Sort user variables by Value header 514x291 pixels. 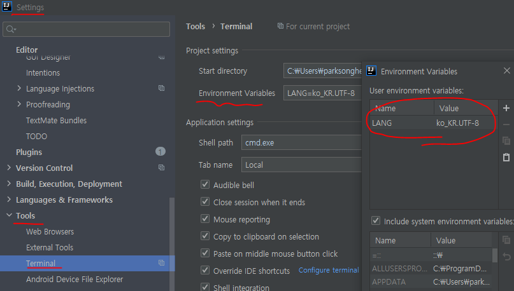coord(466,108)
